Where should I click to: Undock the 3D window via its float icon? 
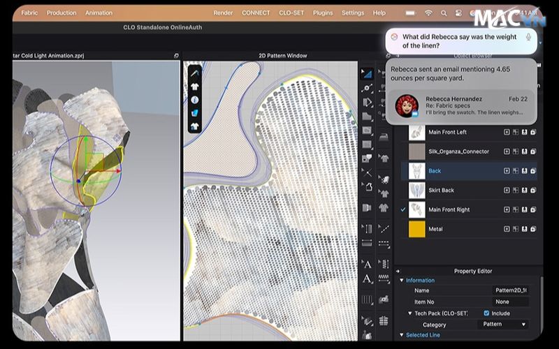(176, 56)
